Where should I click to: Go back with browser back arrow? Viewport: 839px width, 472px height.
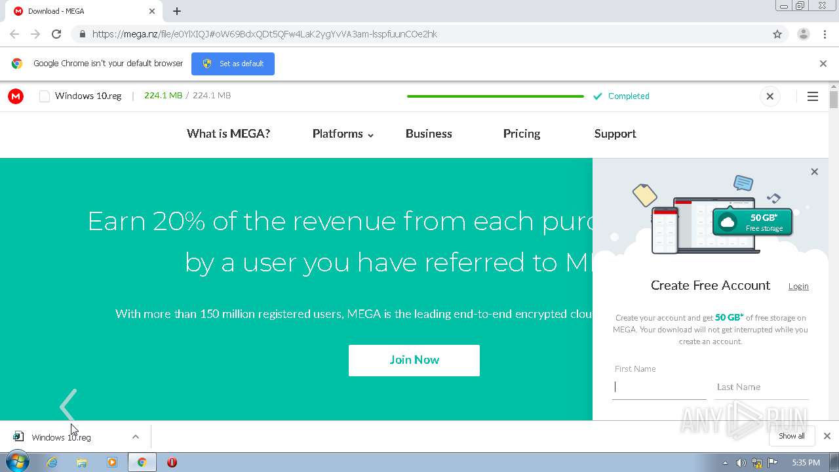tap(14, 34)
